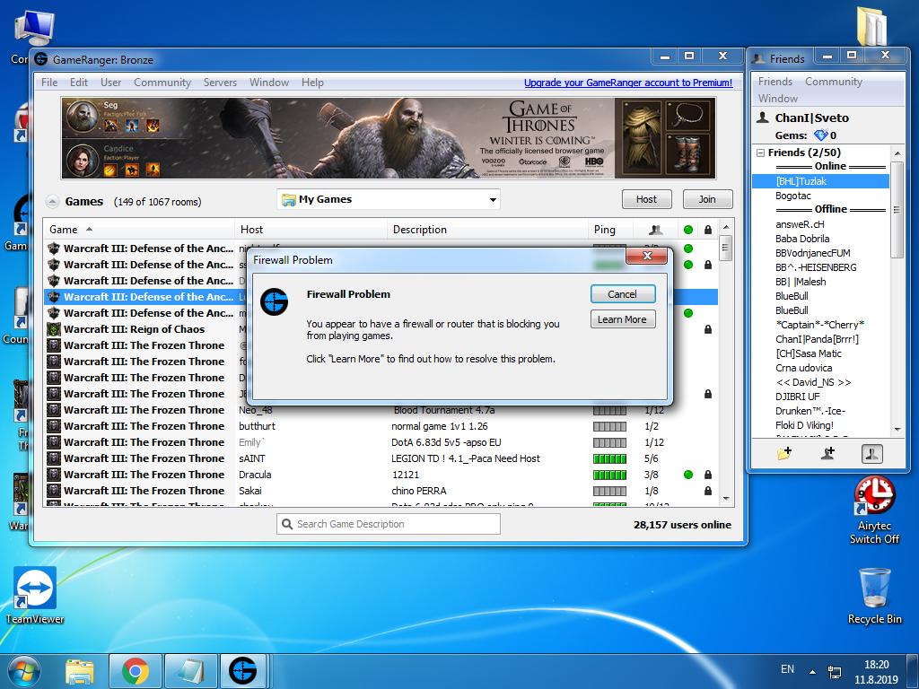The height and width of the screenshot is (689, 919).
Task: Select the Frozen Throne row hosted by butthurt
Action: 381,426
